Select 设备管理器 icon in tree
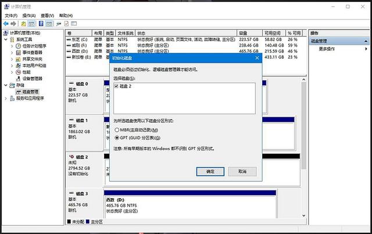372x234 pixels. 18,78
